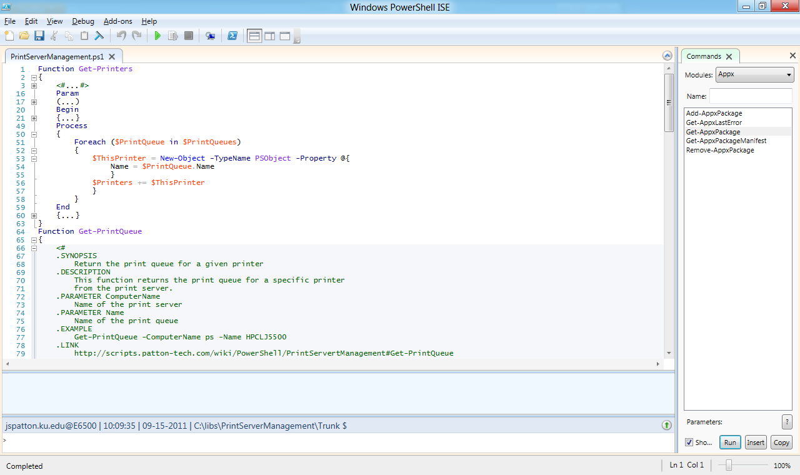This screenshot has width=800, height=475.
Task: Open the help question mark in Parameters
Action: [787, 421]
